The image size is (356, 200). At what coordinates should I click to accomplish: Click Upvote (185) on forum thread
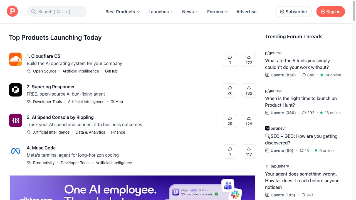point(280,195)
